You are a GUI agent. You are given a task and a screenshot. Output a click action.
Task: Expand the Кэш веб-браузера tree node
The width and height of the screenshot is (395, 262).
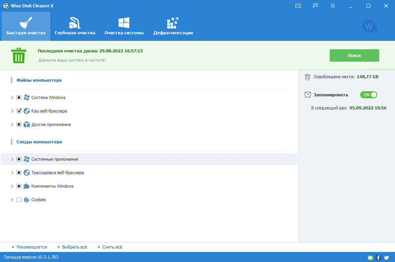pos(12,111)
